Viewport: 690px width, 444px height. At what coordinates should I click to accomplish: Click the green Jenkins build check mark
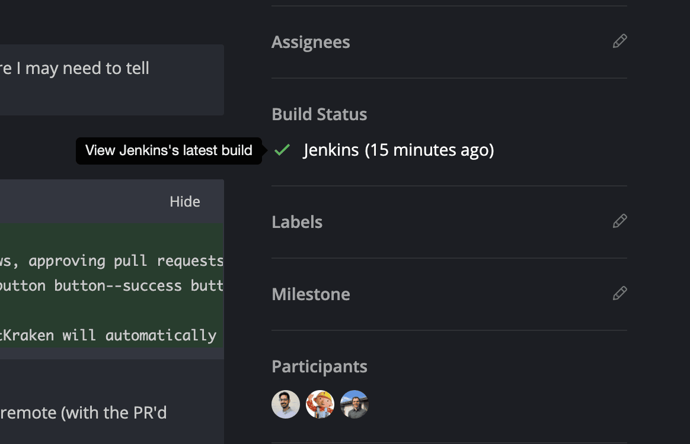tap(282, 150)
